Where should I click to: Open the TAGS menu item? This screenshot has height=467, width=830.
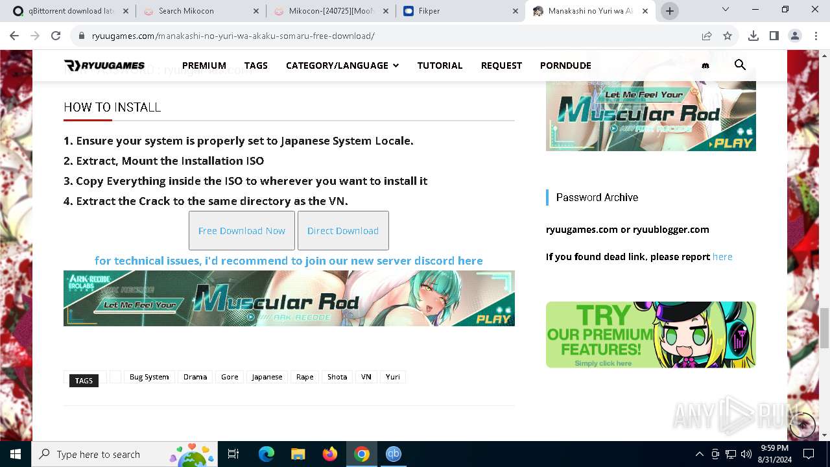click(x=256, y=66)
